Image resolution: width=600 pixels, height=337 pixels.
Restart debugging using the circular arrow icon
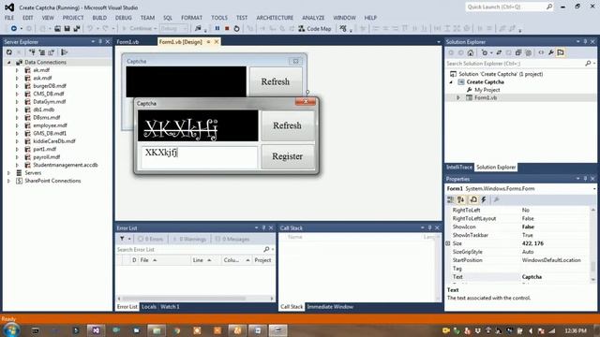pyautogui.click(x=236, y=28)
